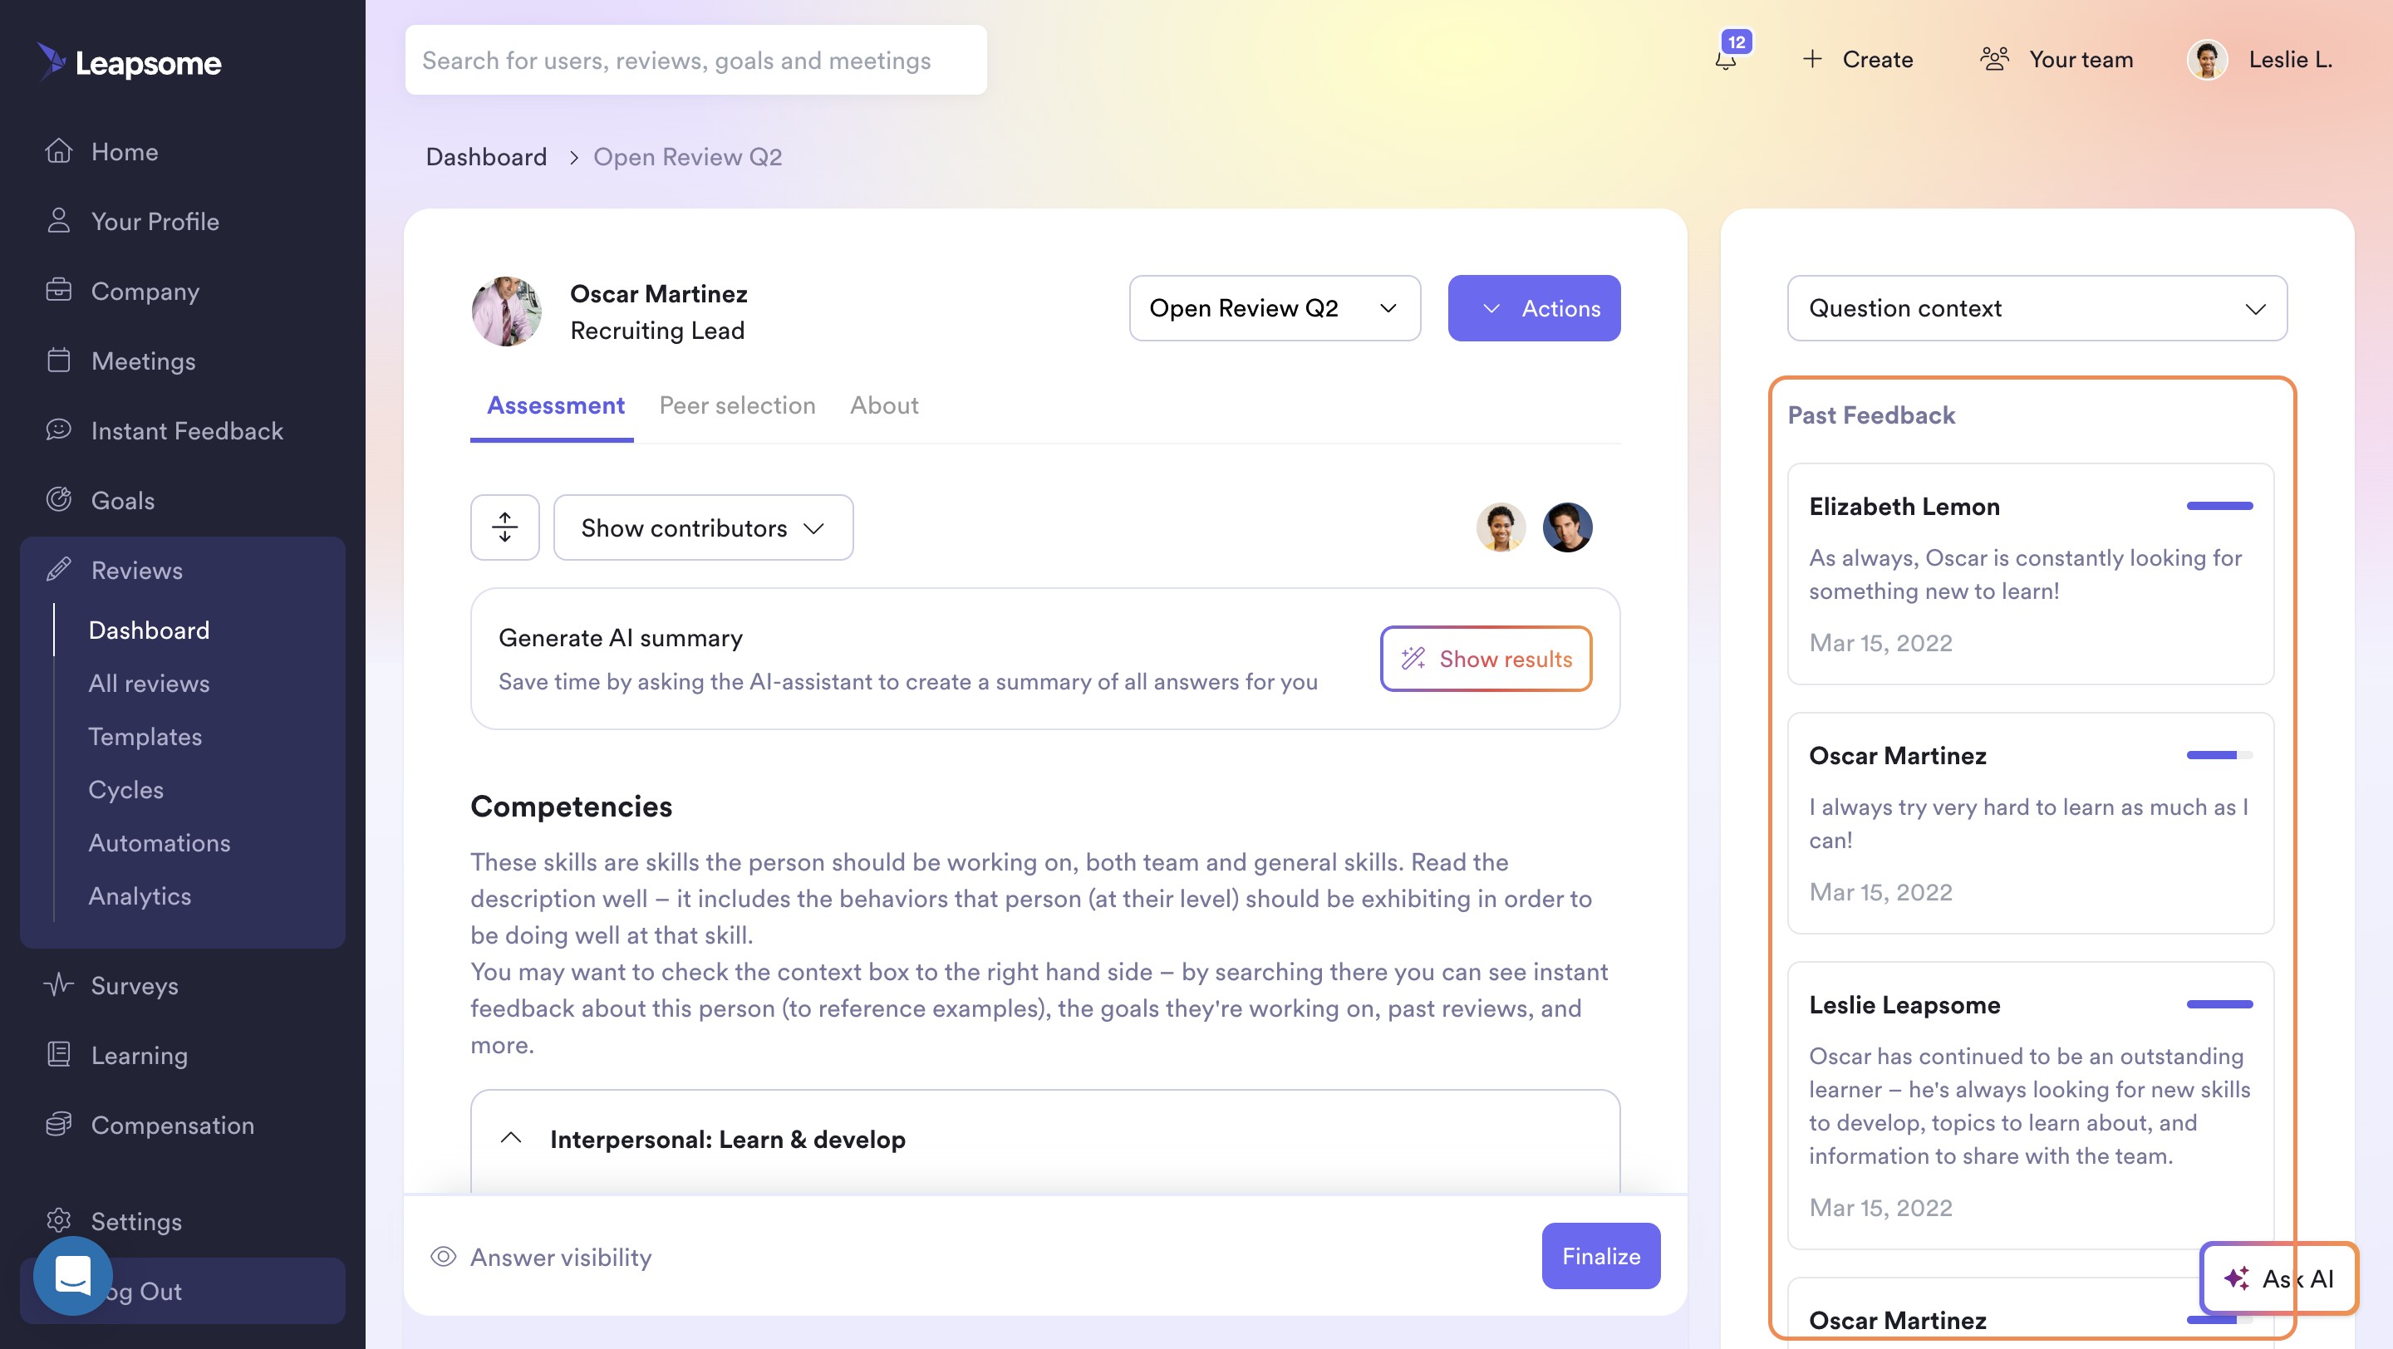2393x1349 pixels.
Task: Click 'Mar 15, 2022' under Elizabeth Lemon
Action: (1880, 642)
